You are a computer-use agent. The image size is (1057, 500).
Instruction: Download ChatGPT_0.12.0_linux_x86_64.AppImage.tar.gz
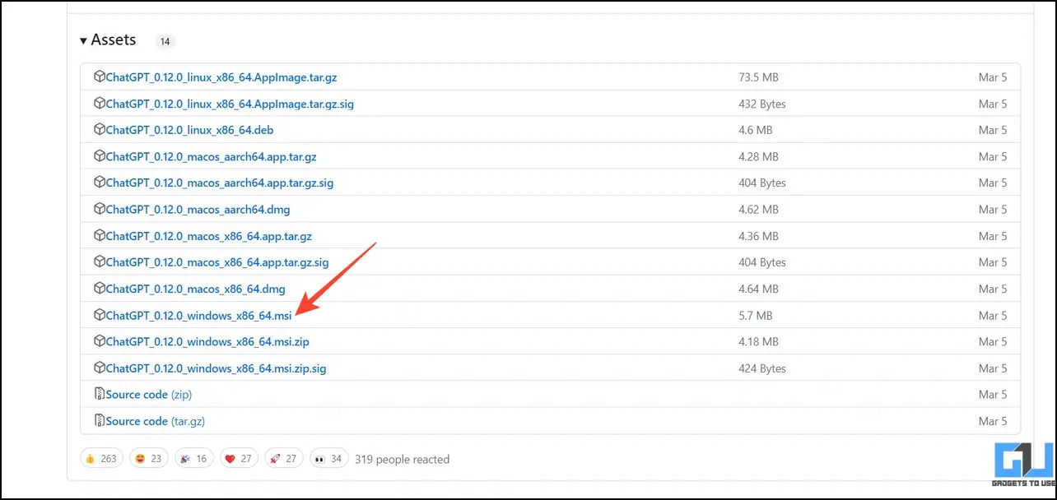pyautogui.click(x=221, y=77)
